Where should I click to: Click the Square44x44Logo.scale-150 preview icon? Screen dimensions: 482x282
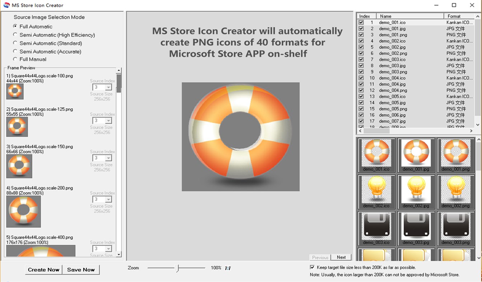tap(19, 166)
